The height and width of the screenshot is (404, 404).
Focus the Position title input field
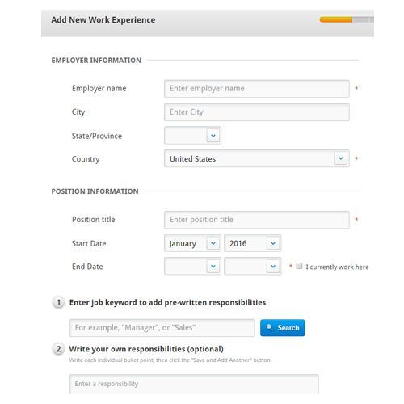pyautogui.click(x=257, y=220)
